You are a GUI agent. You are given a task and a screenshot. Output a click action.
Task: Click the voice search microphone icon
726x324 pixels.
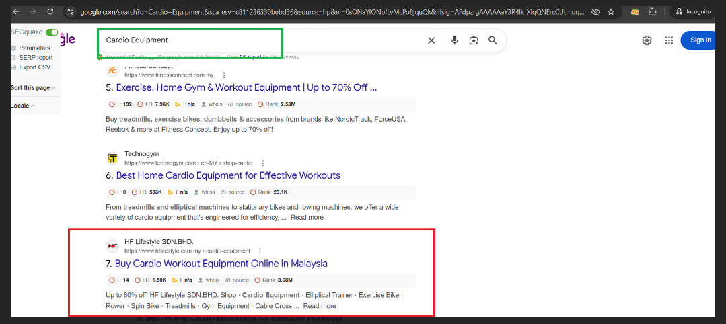[455, 40]
